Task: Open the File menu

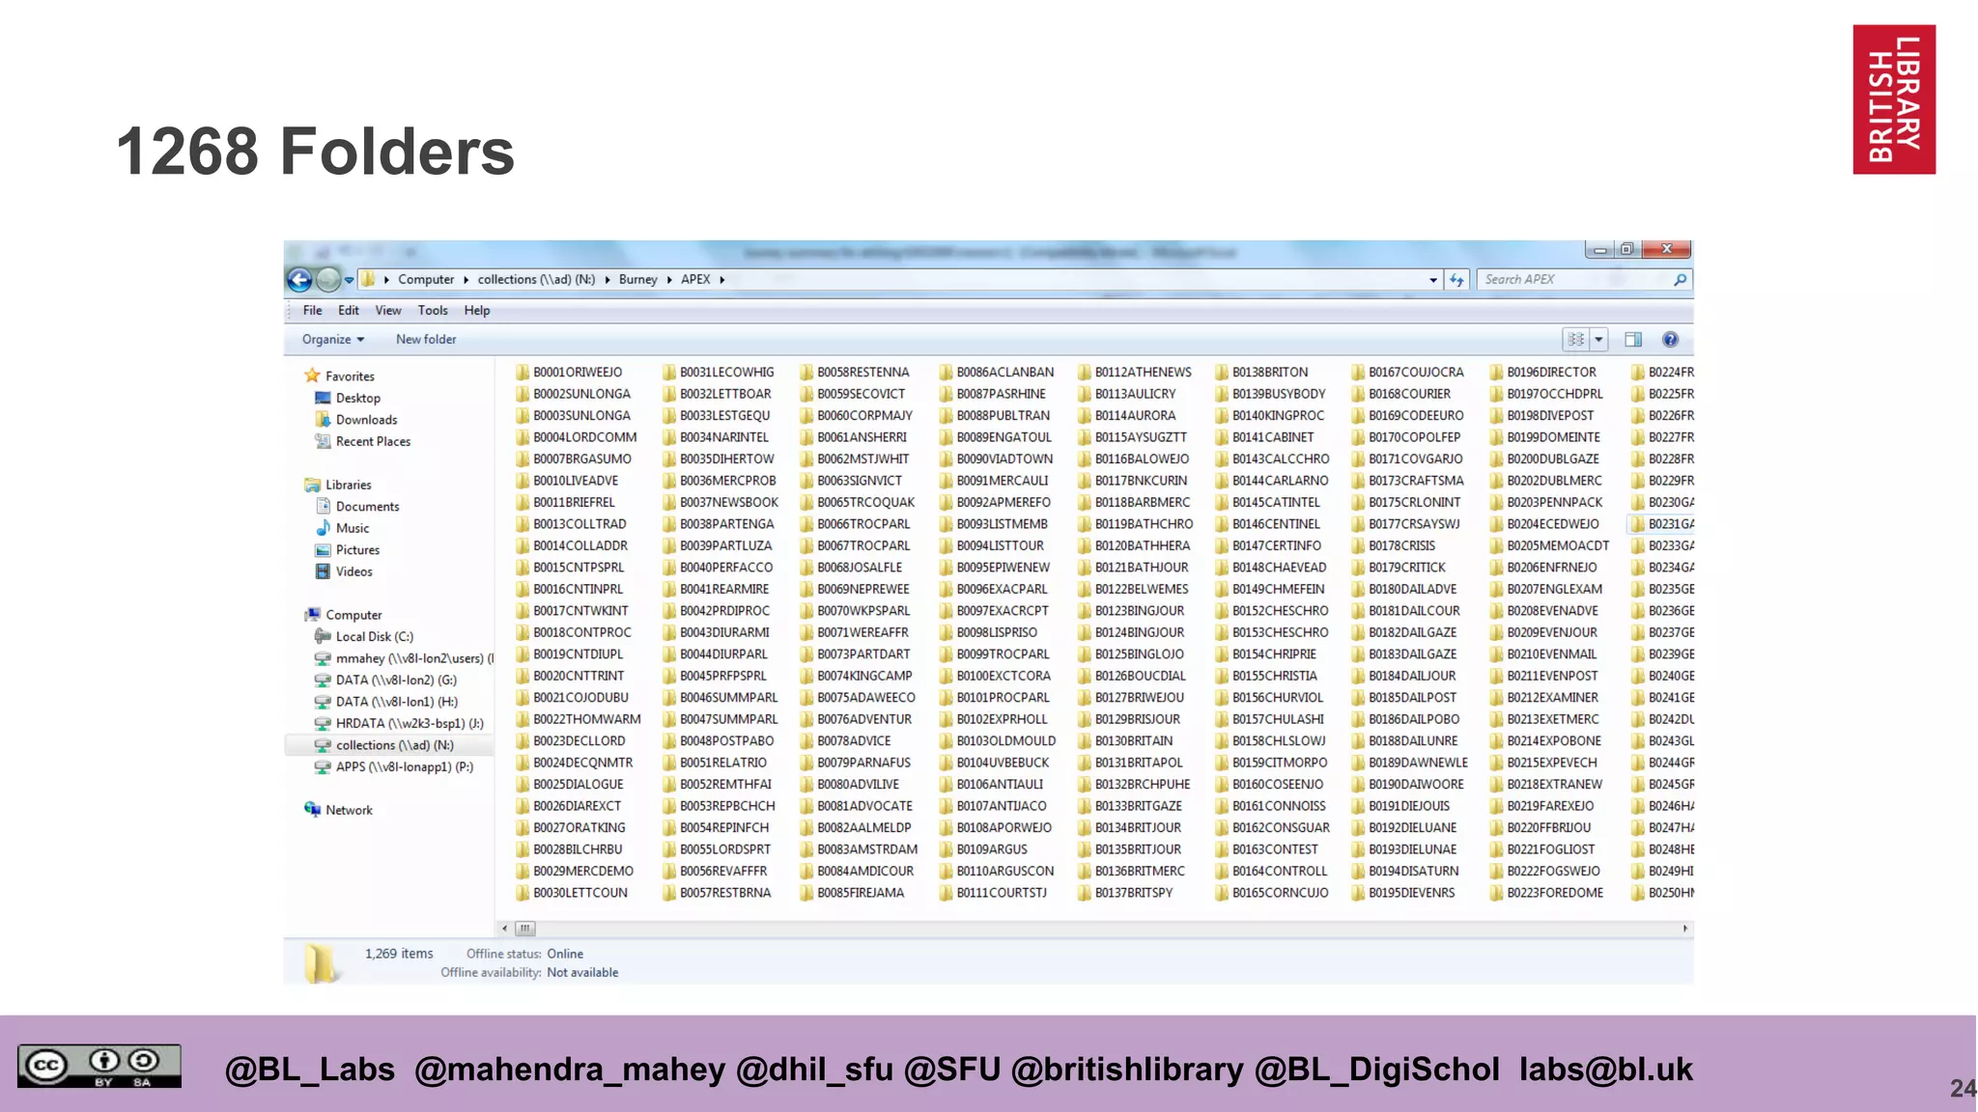Action: (313, 311)
